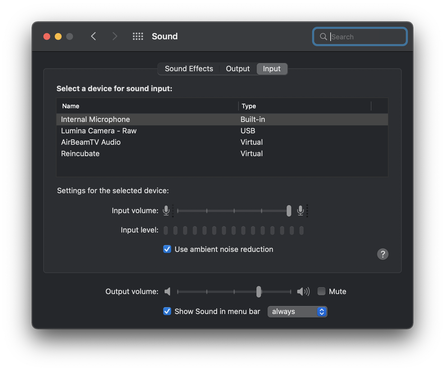Click inside the Search field
Viewport: 445px width, 371px height.
pos(360,36)
